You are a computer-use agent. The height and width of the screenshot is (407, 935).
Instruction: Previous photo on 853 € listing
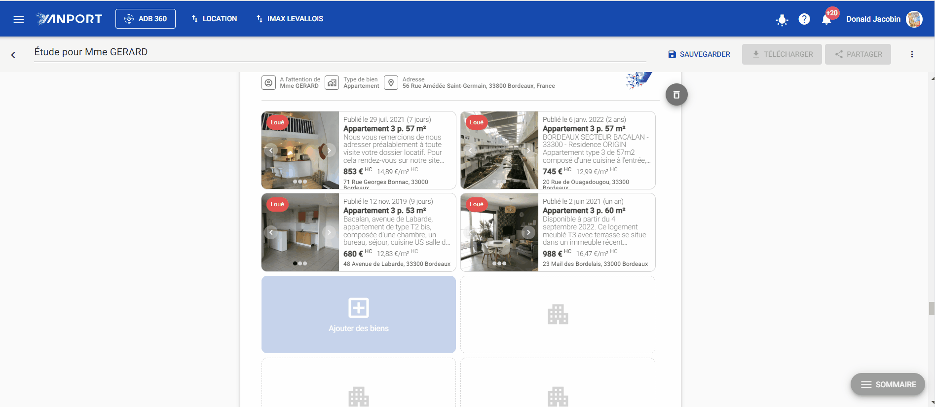click(x=271, y=150)
